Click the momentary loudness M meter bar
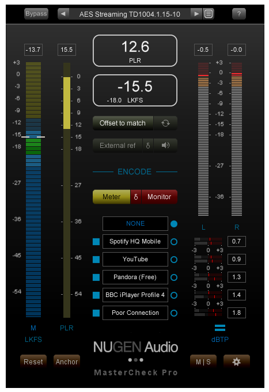Image resolution: width=269 pixels, height=392 pixels. point(33,189)
